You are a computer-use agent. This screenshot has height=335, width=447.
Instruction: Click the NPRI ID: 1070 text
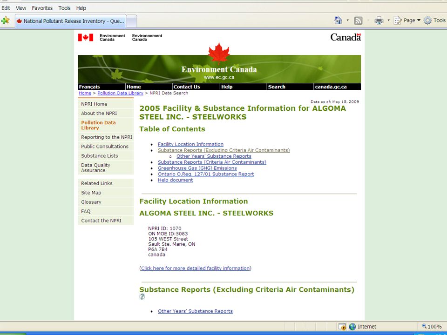coord(165,228)
